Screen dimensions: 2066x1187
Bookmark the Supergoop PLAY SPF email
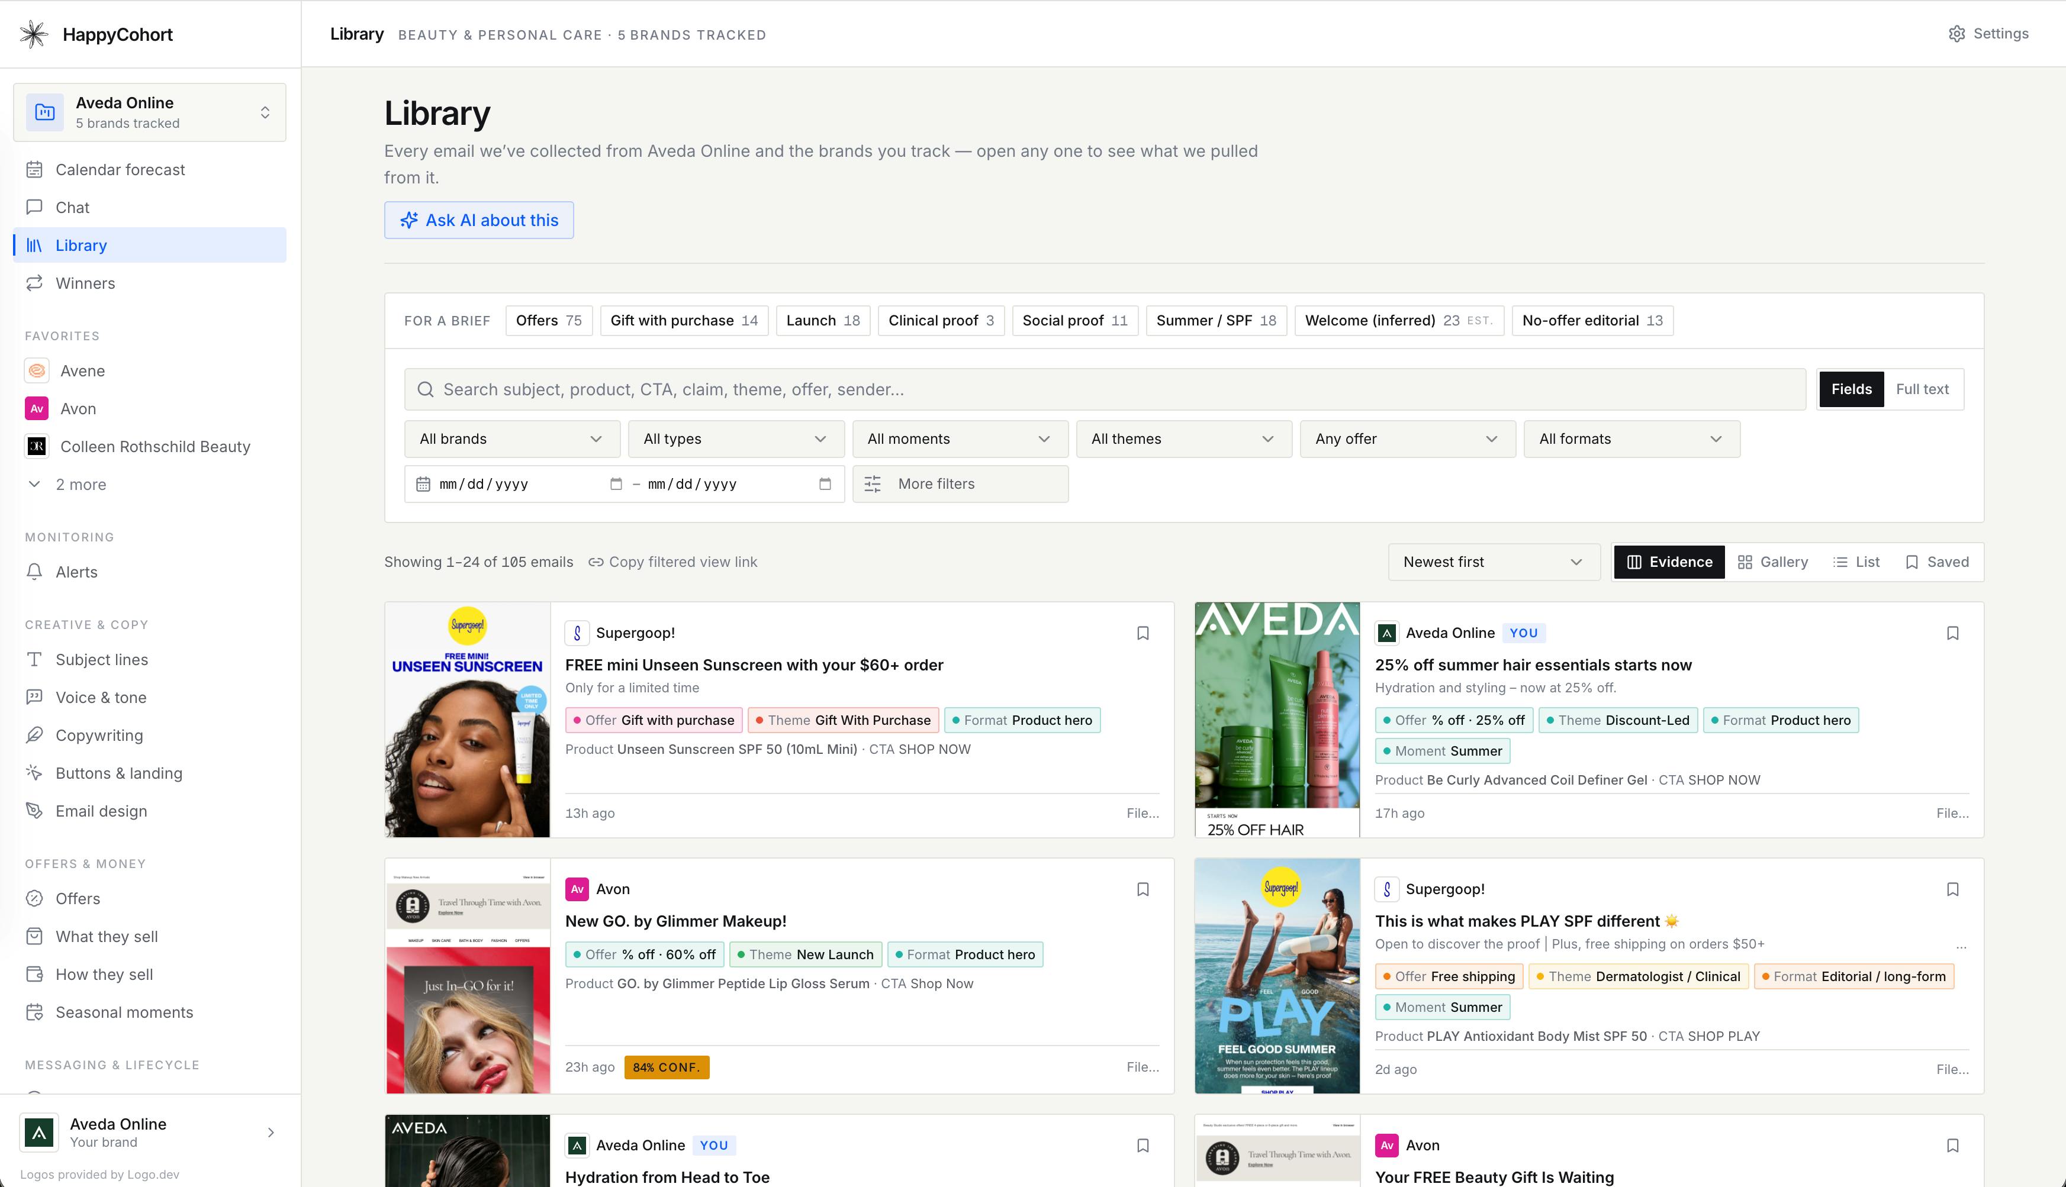tap(1952, 889)
